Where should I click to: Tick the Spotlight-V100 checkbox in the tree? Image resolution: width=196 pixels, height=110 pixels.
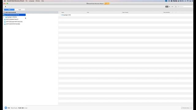[x=5, y=17]
